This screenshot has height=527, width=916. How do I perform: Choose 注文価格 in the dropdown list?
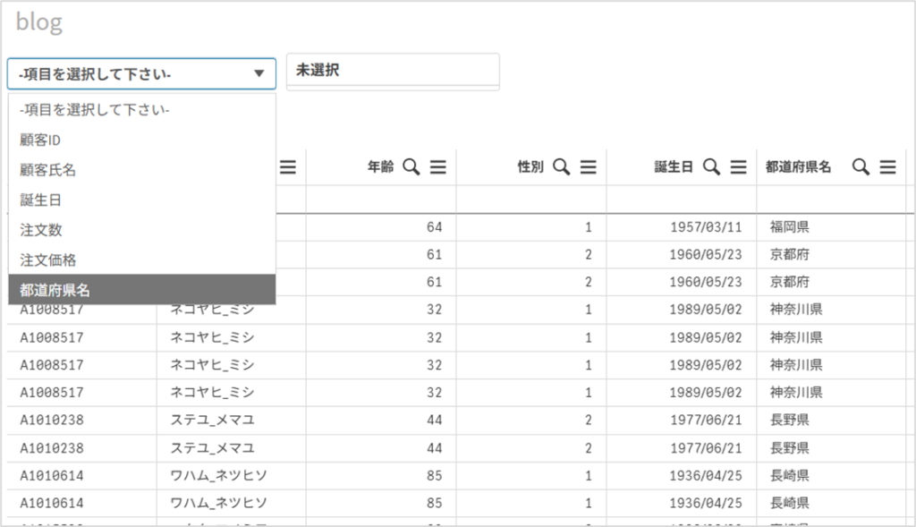(48, 260)
